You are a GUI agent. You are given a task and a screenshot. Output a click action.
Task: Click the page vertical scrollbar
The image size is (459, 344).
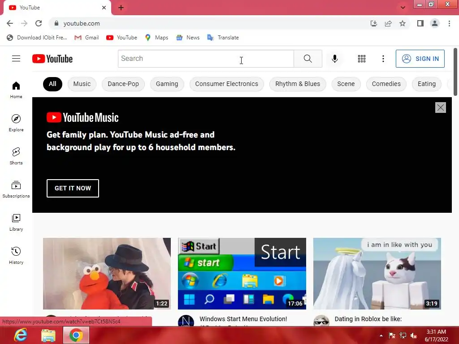pyautogui.click(x=455, y=72)
